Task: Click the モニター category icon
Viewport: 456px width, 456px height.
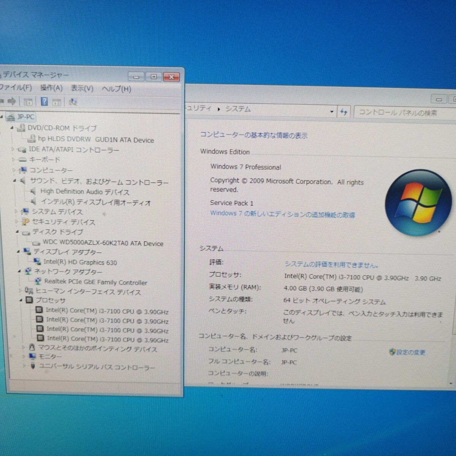Action: (32, 356)
